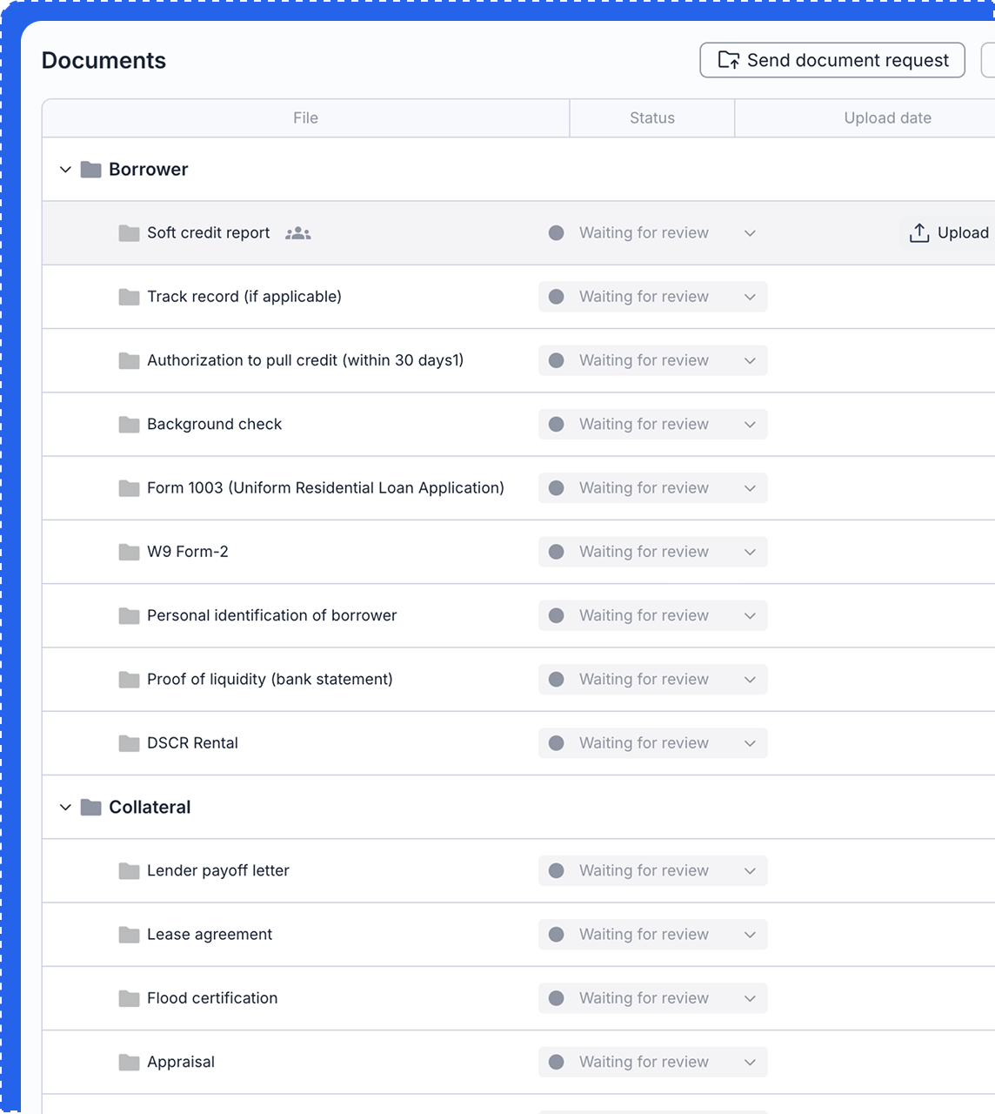Sort by the File column header
This screenshot has height=1114, width=995.
pyautogui.click(x=305, y=118)
